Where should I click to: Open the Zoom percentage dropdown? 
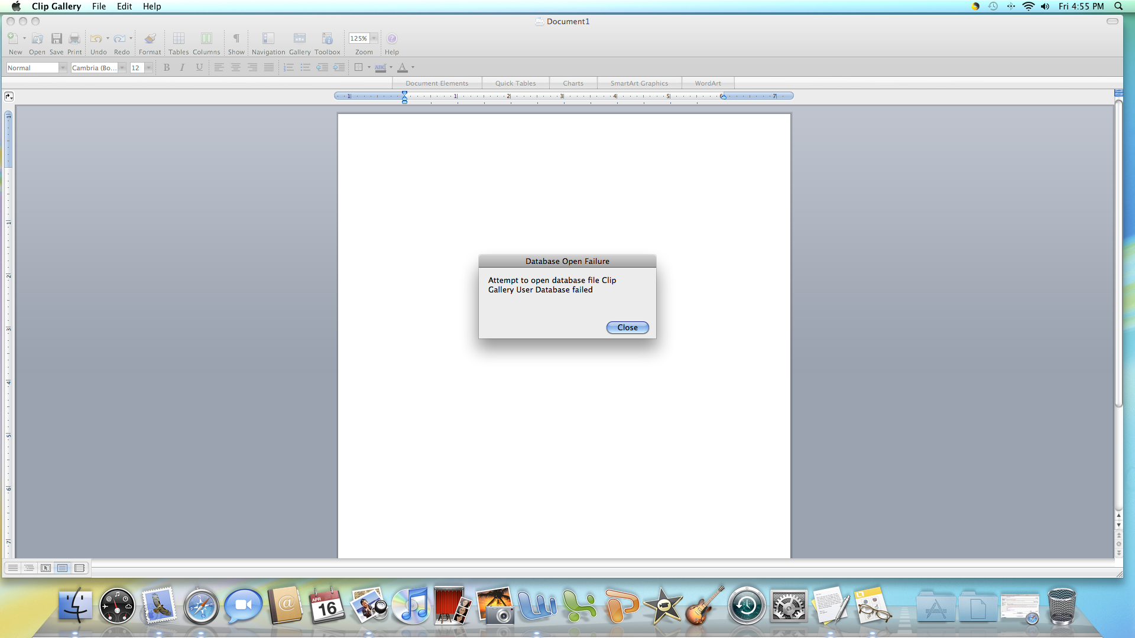(x=374, y=38)
